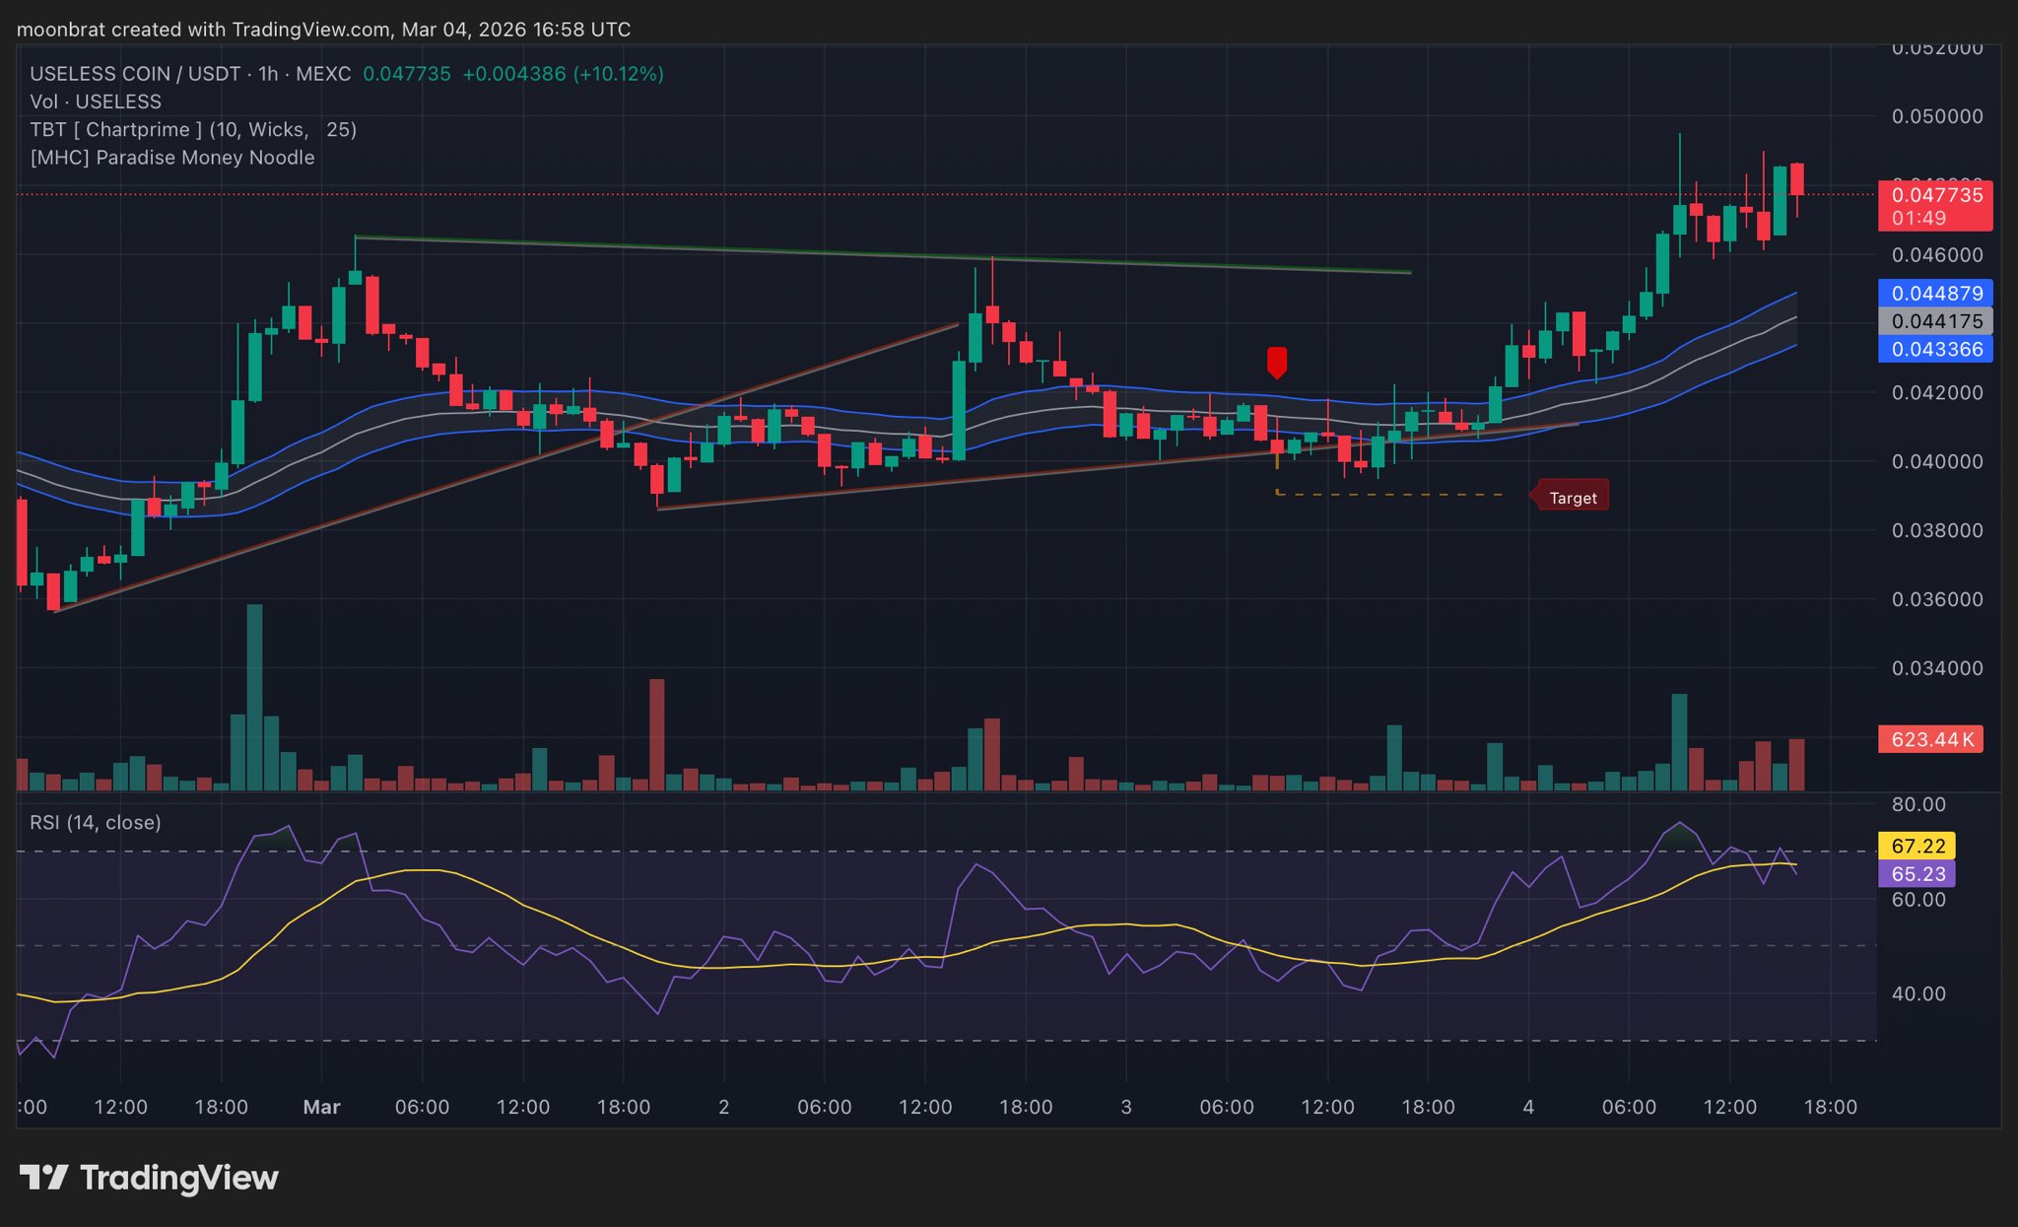Click the Mar date label on time axis
This screenshot has height=1227, width=2018.
[321, 1107]
